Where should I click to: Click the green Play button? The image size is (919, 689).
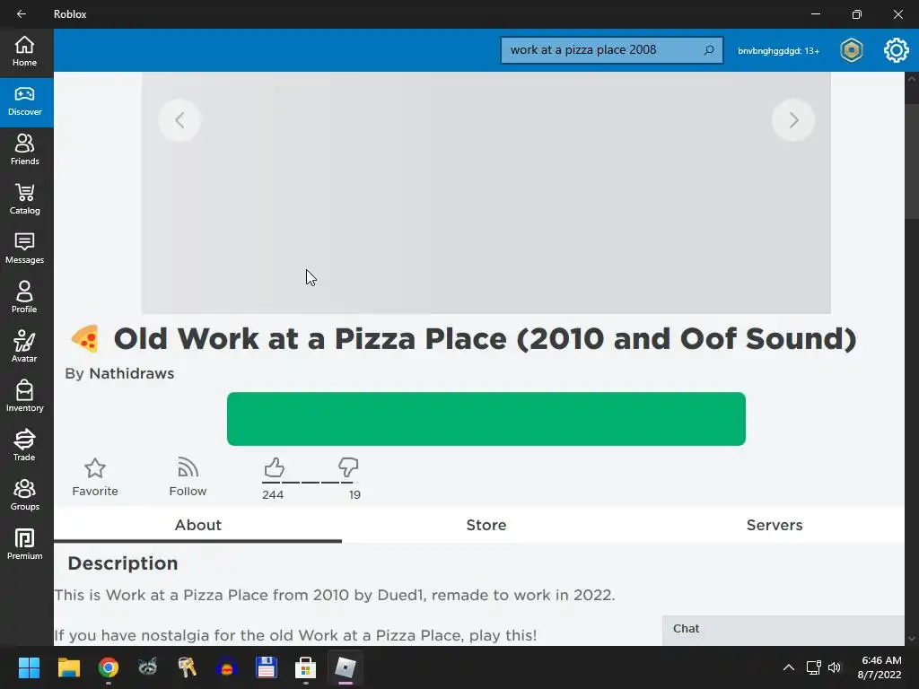click(486, 419)
